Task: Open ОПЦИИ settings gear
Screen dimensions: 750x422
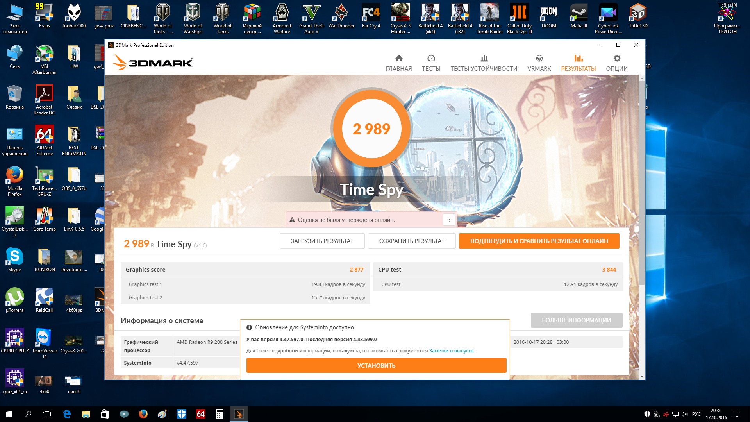Action: coord(616,63)
